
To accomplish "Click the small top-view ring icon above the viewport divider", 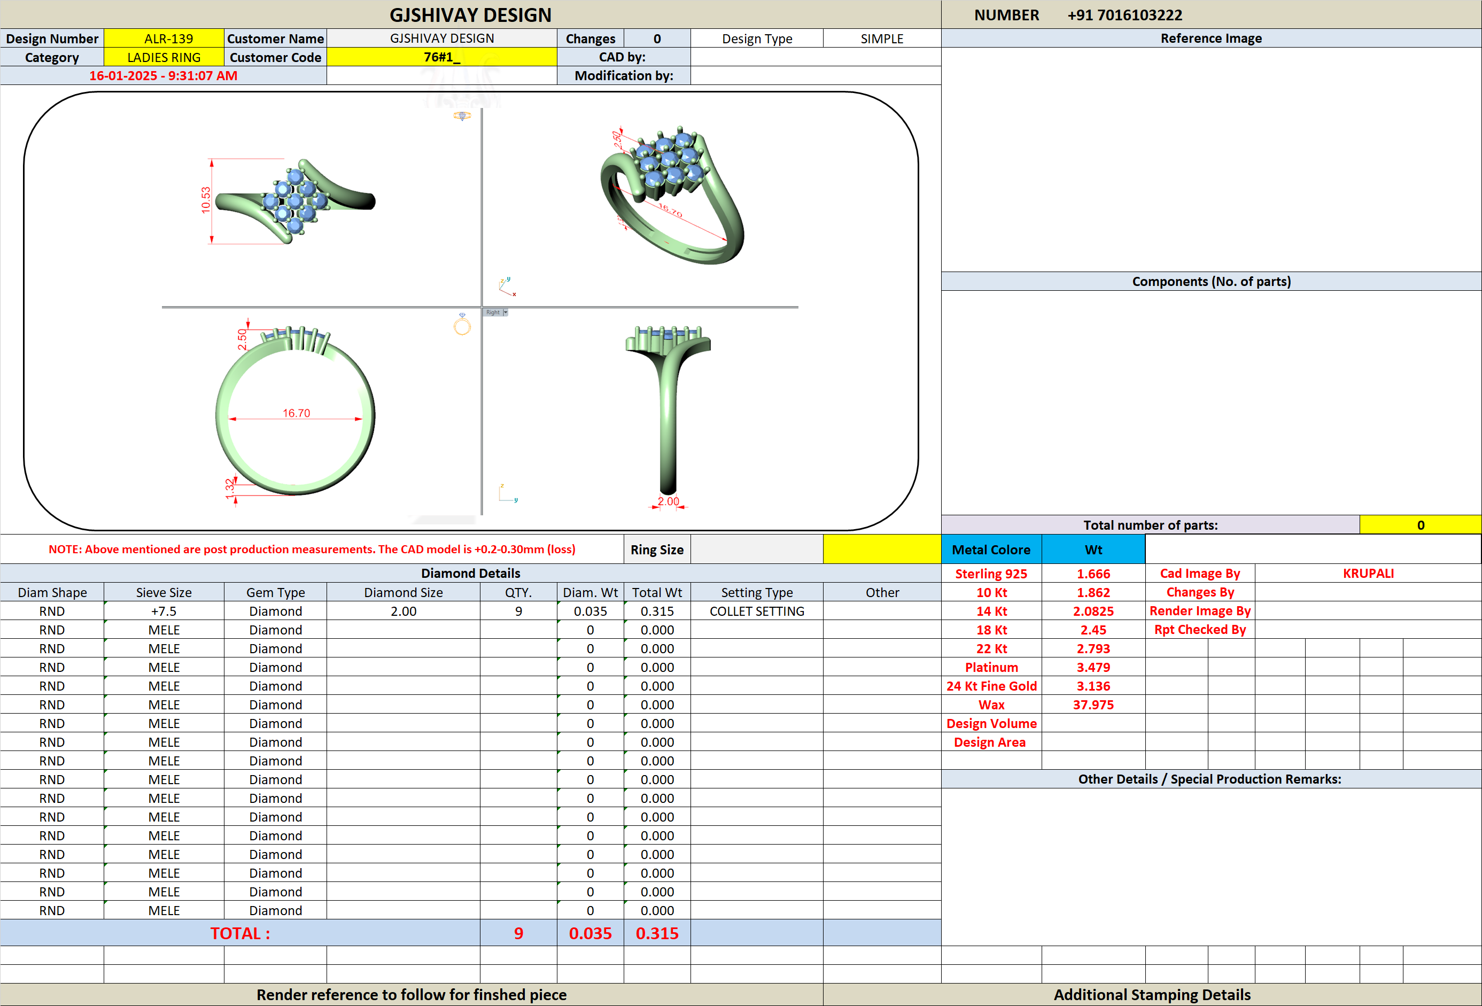I will point(462,115).
